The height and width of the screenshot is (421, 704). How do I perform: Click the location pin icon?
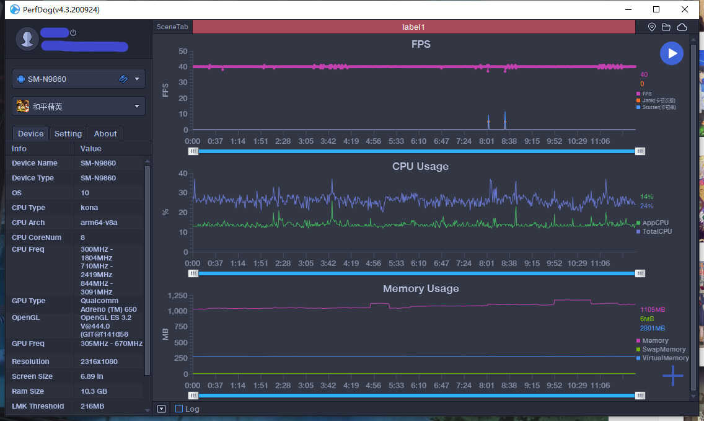[x=651, y=27]
